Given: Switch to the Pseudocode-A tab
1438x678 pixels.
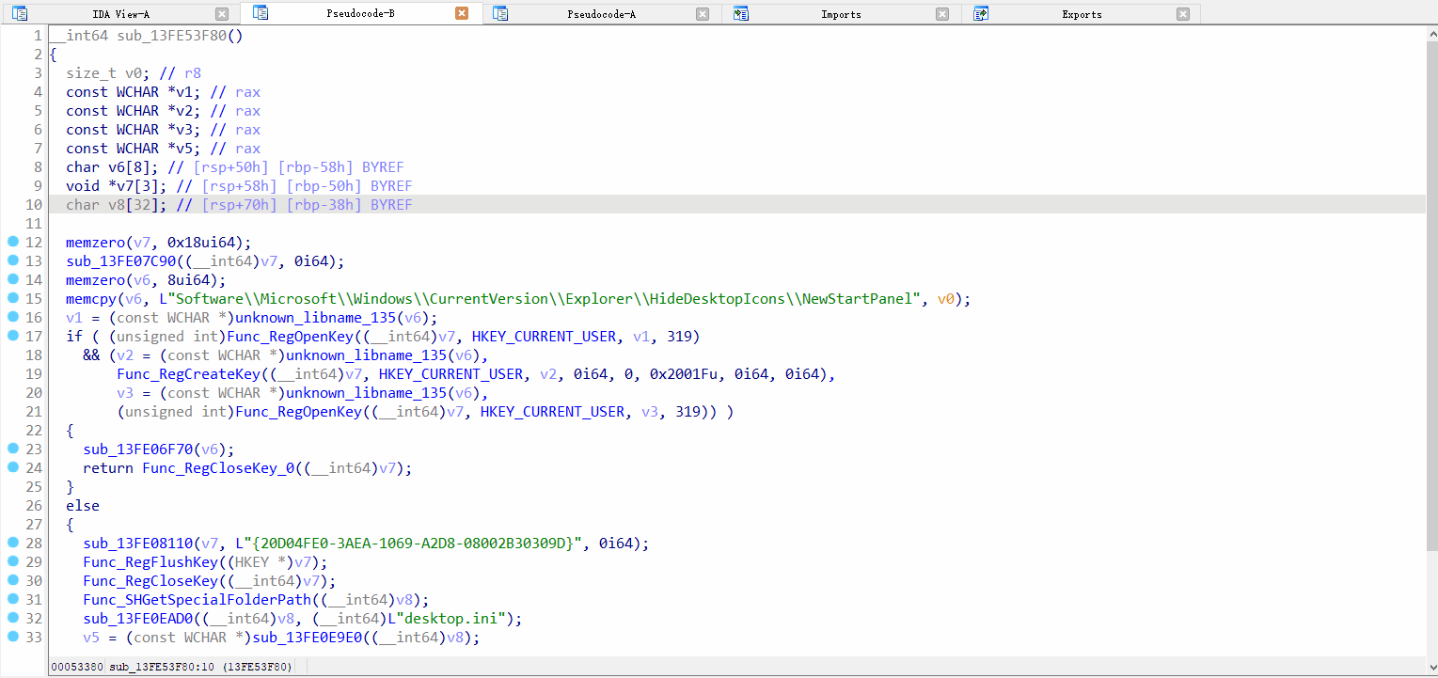Looking at the screenshot, I should (x=601, y=13).
